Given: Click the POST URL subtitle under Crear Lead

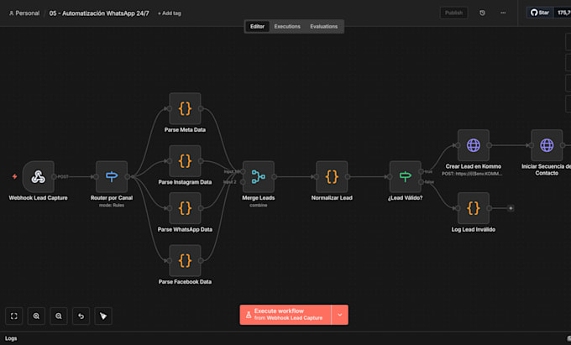Looking at the screenshot, I should coord(472,174).
